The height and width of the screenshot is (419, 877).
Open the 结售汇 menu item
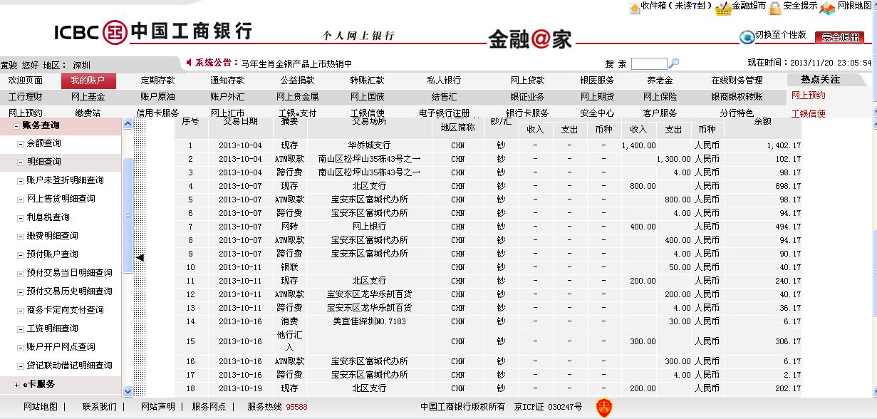[444, 97]
